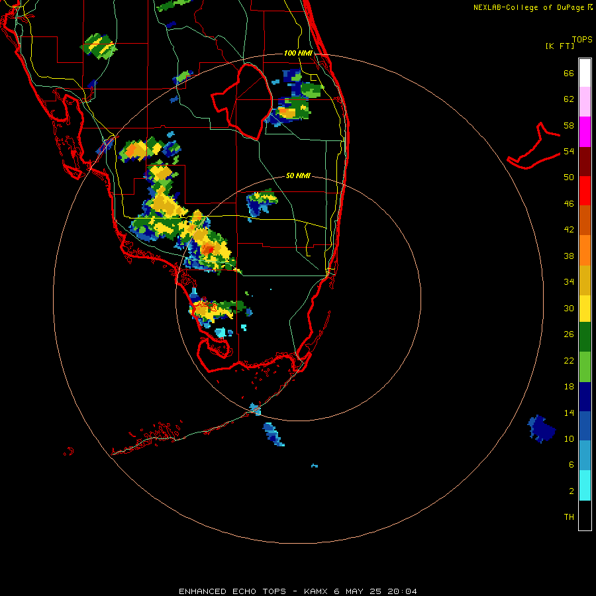Click the KAMX station identifier

click(x=317, y=591)
